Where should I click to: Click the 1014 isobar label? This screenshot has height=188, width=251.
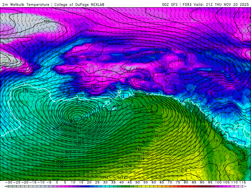[121, 178]
